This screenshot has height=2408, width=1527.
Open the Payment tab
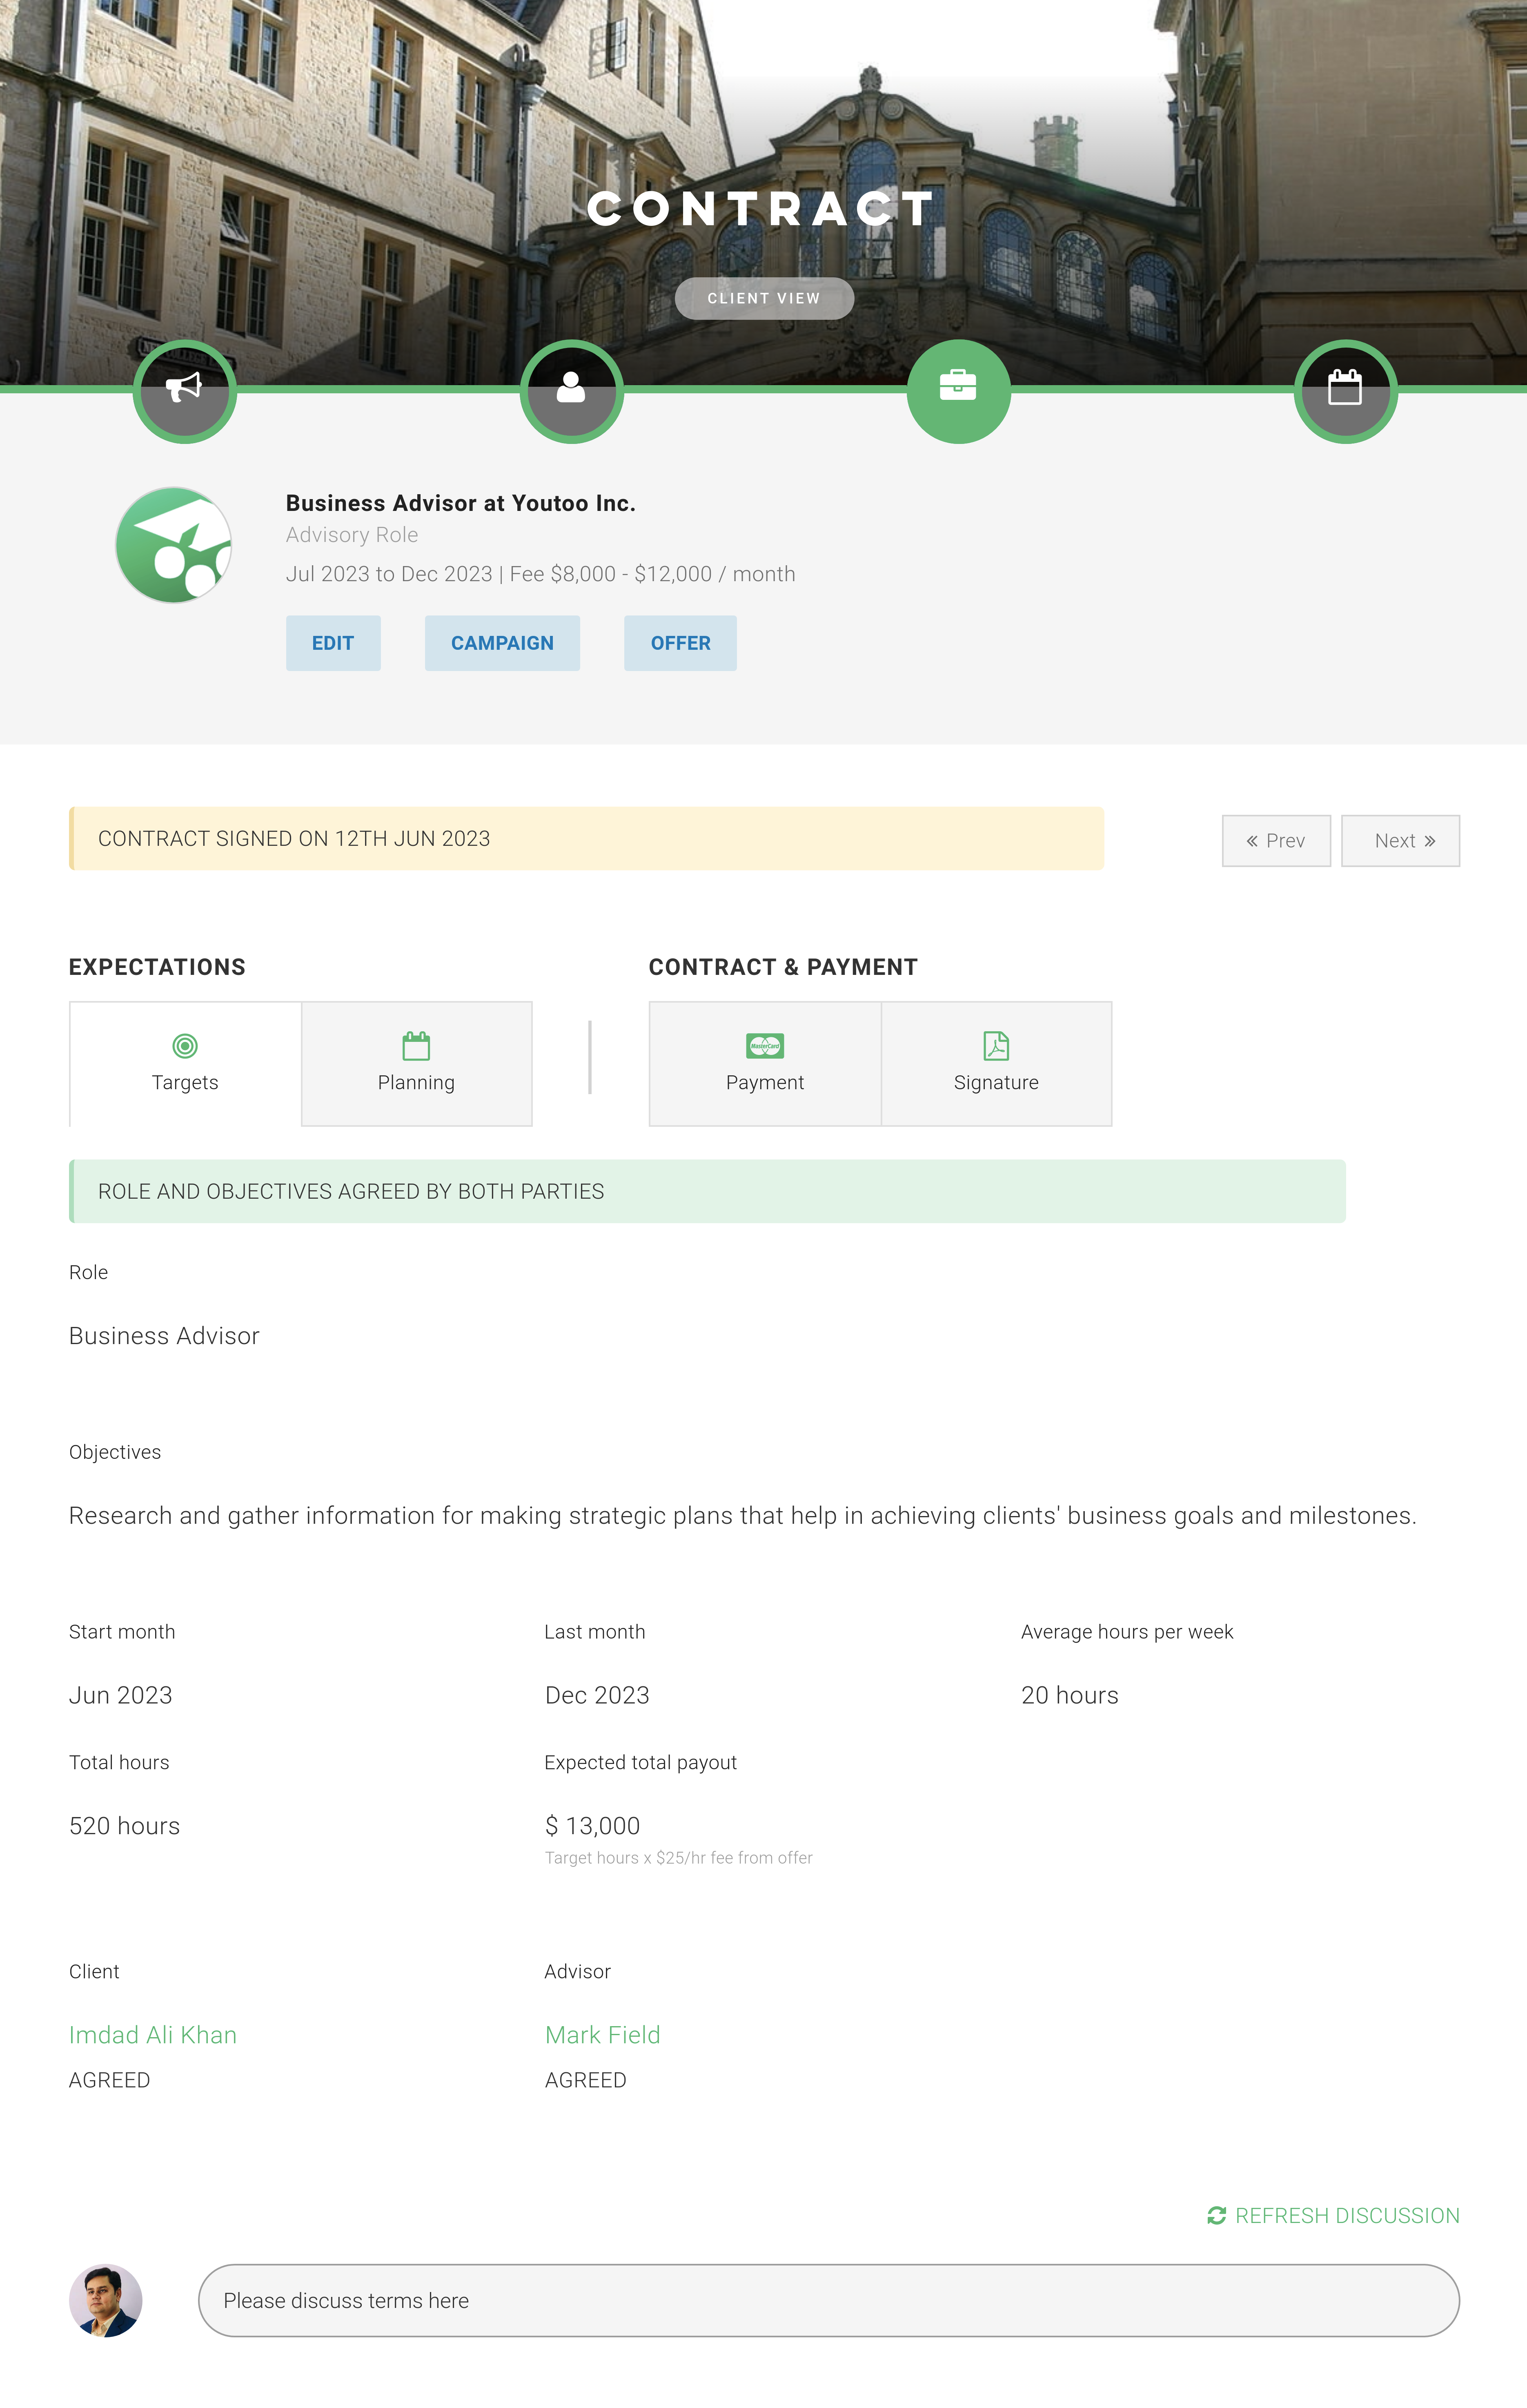click(x=765, y=1063)
